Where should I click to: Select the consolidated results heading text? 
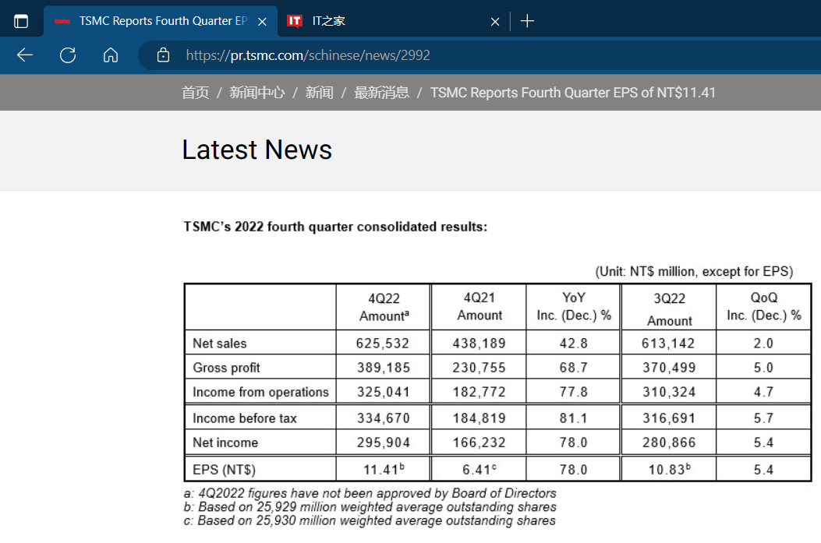coord(335,227)
